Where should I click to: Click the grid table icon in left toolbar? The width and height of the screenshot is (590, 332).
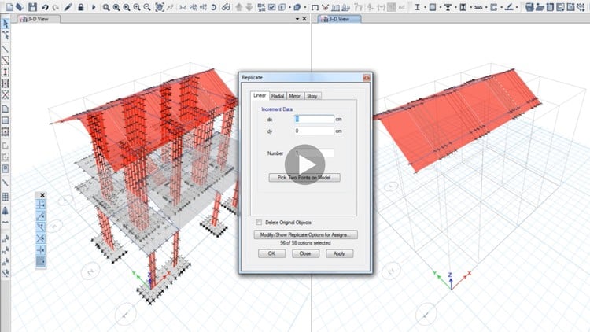point(6,197)
